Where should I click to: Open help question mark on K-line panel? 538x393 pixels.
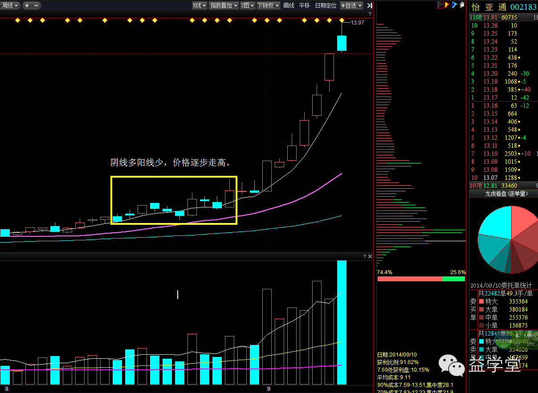pyautogui.click(x=370, y=14)
